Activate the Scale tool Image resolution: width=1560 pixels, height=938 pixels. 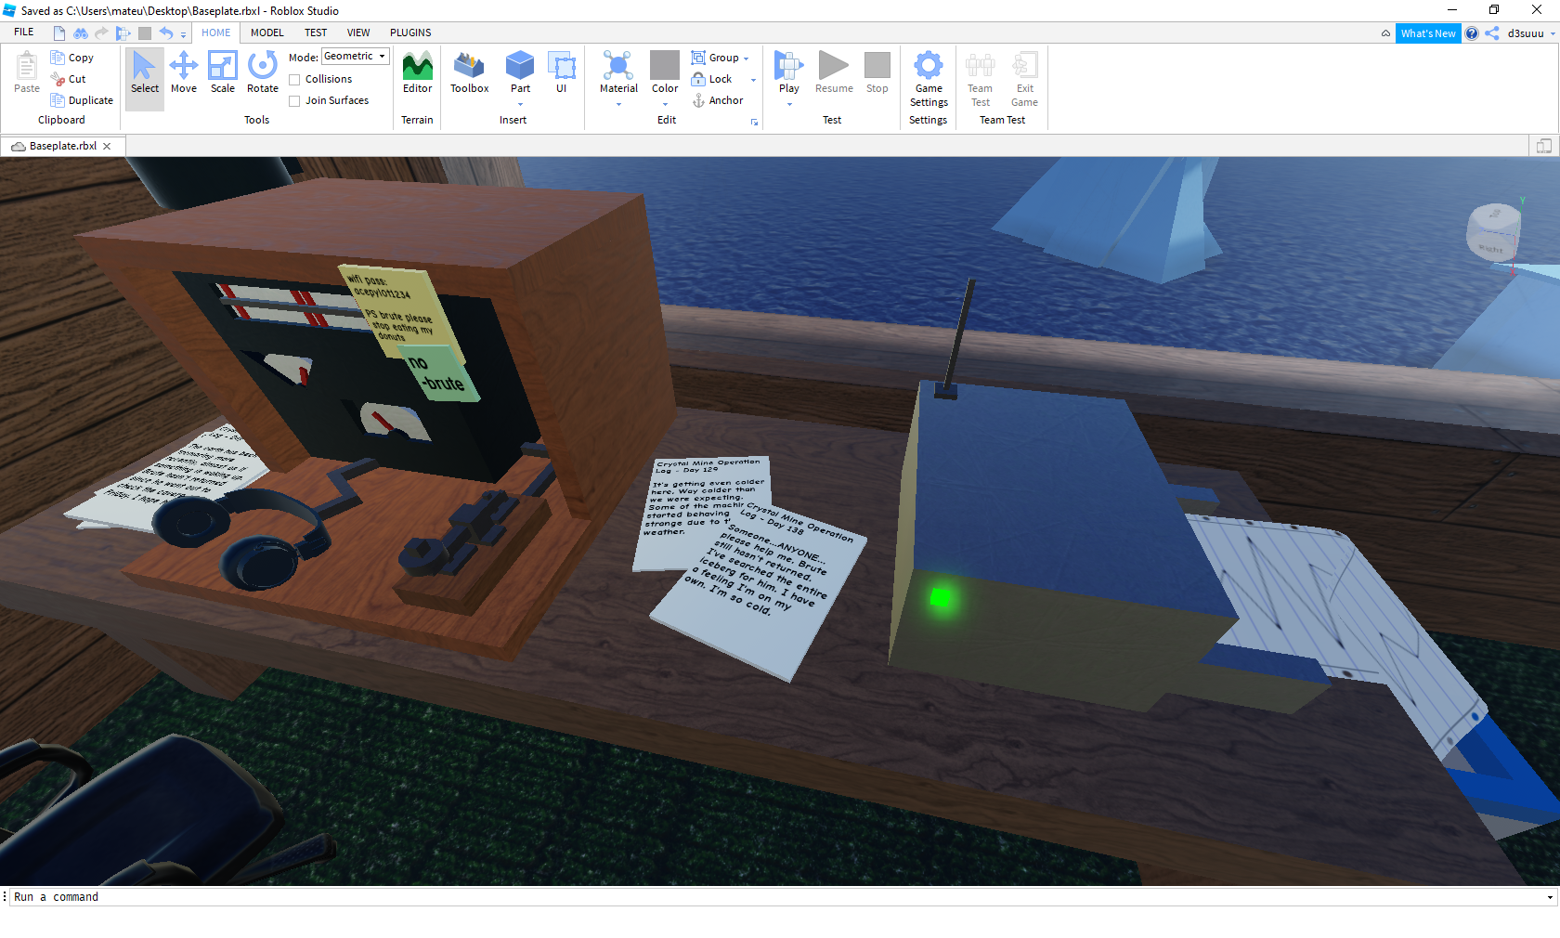(x=223, y=72)
